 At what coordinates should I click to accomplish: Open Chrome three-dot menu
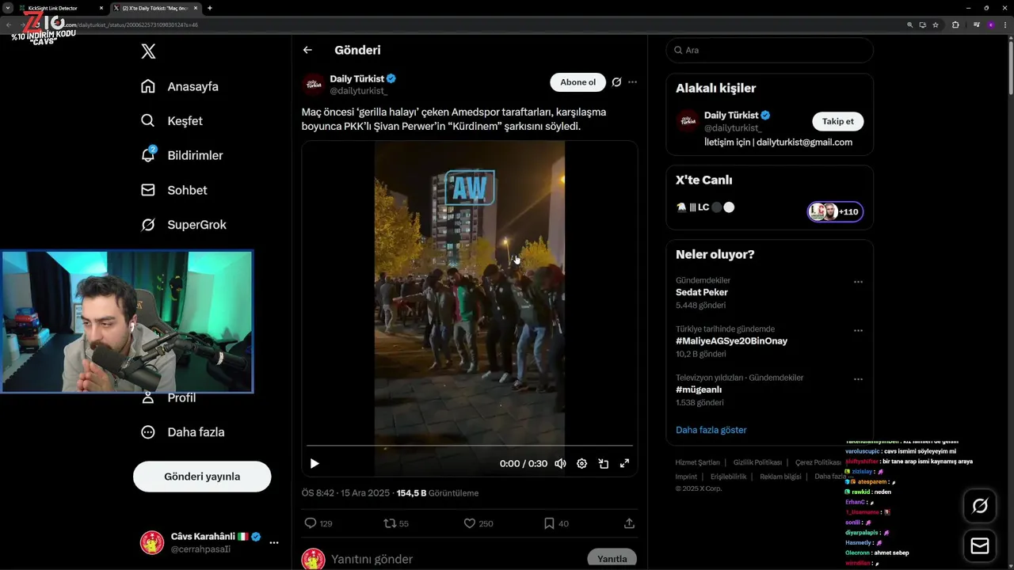point(1004,25)
